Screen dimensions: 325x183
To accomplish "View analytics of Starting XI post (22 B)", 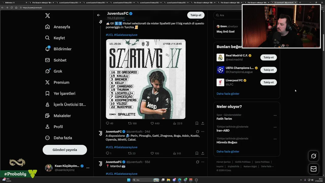I will [x=177, y=123].
